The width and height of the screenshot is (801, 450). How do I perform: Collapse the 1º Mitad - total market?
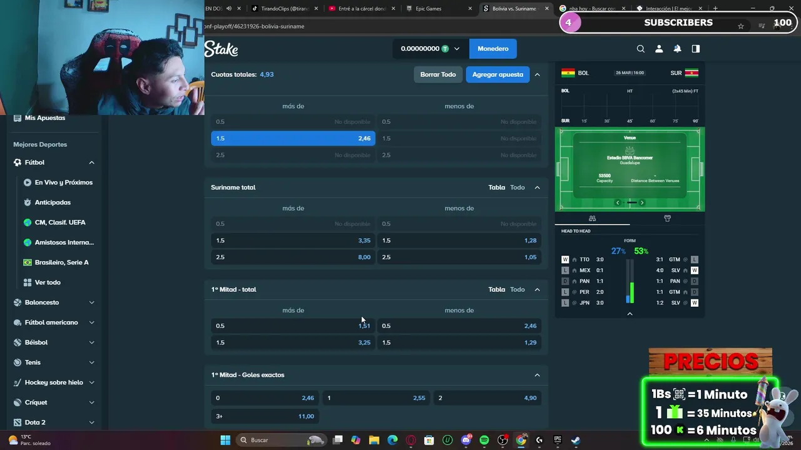[537, 289]
